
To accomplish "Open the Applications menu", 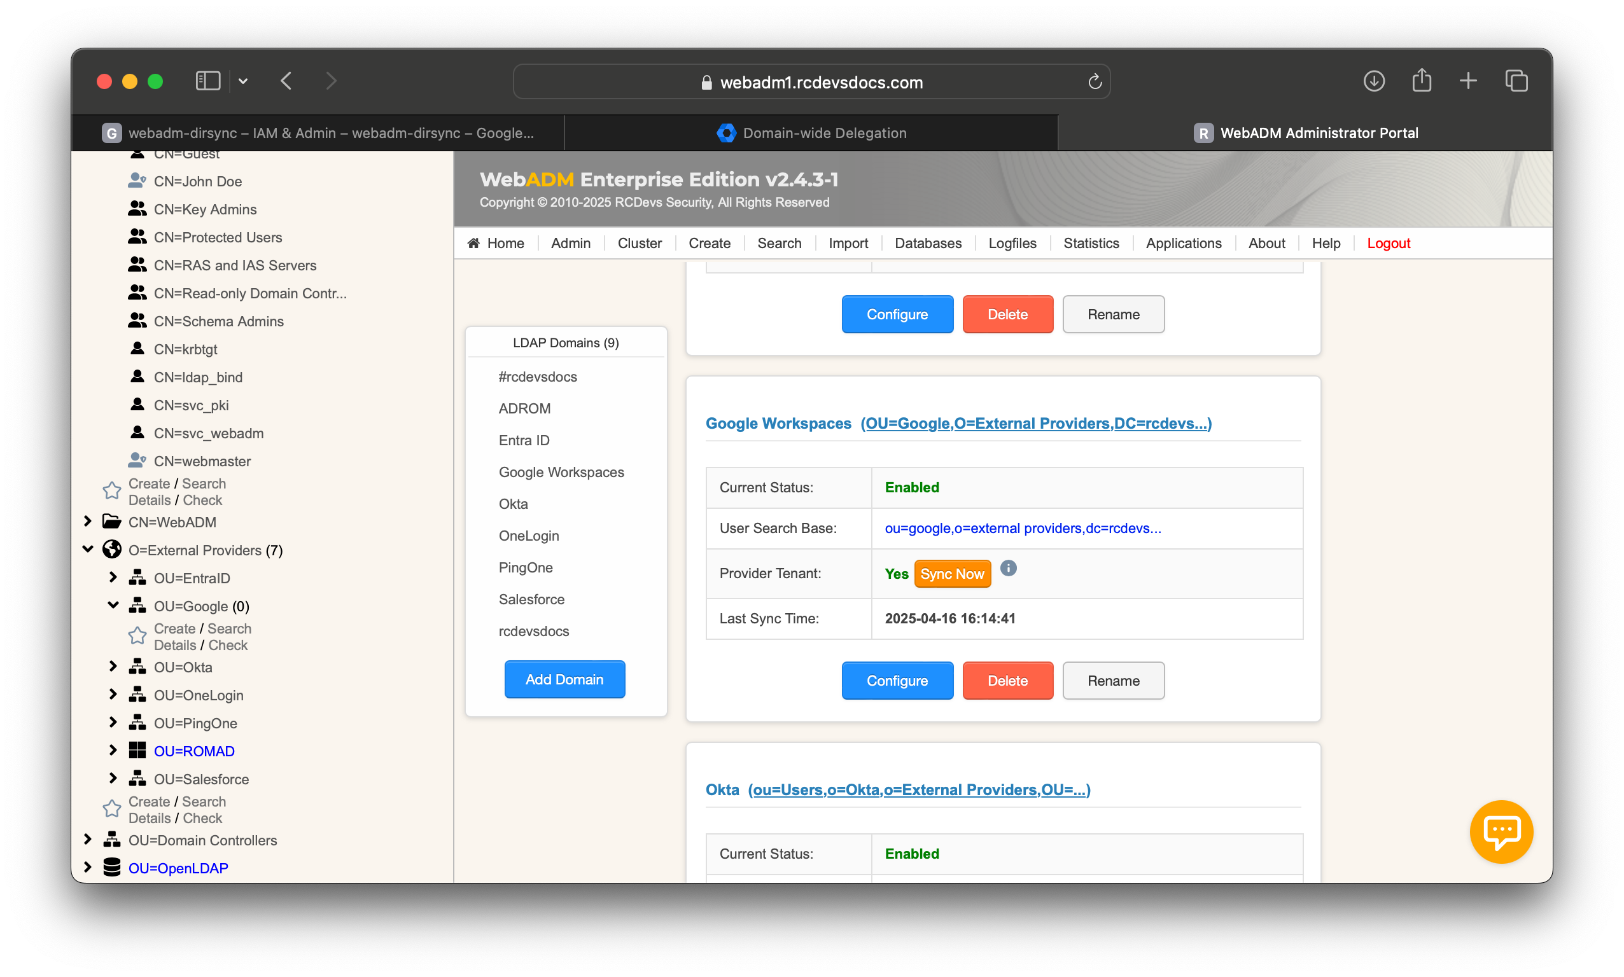I will click(x=1183, y=243).
